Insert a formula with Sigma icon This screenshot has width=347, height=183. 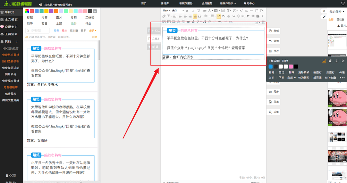pyautogui.click(x=263, y=16)
